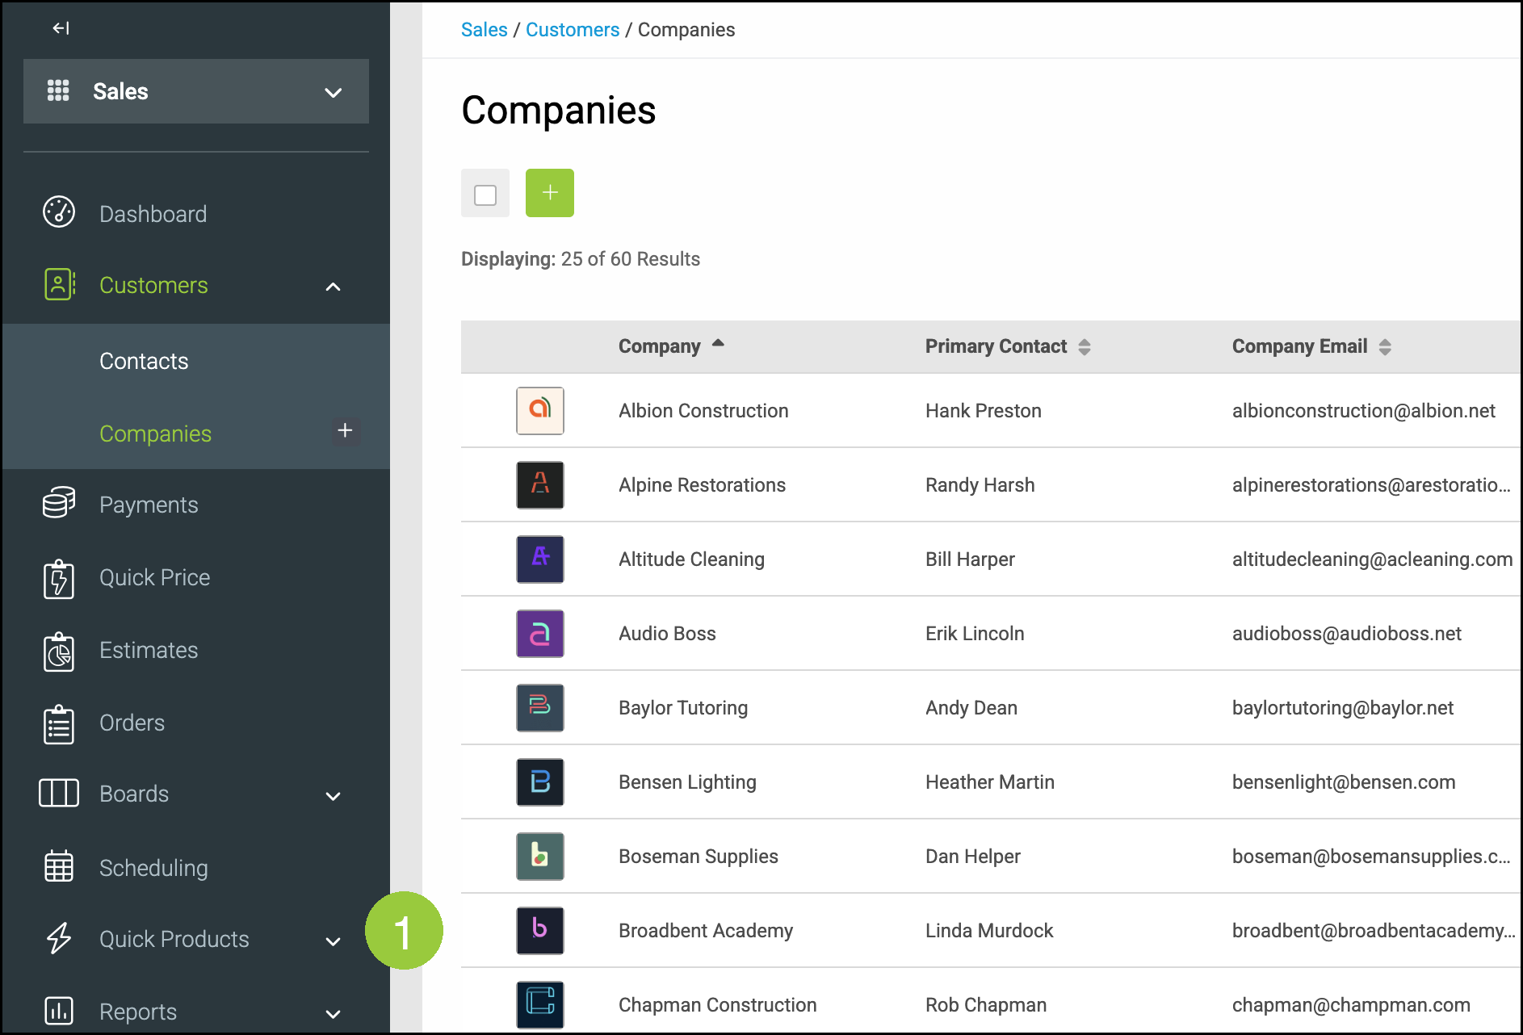Click the Sales breadcrumb link
The image size is (1523, 1035).
click(x=484, y=30)
